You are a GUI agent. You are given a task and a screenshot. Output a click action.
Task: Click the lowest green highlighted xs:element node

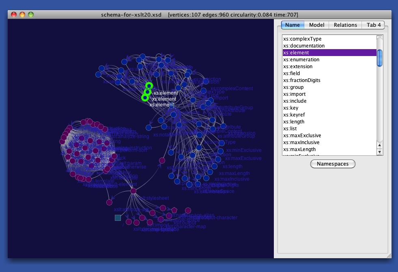point(145,97)
